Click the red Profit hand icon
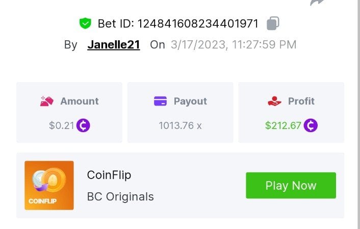Image resolution: width=360 pixels, height=229 pixels. point(274,101)
